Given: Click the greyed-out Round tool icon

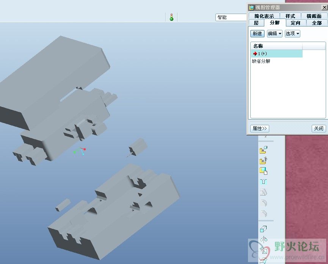Looking at the screenshot, I should pyautogui.click(x=264, y=203).
